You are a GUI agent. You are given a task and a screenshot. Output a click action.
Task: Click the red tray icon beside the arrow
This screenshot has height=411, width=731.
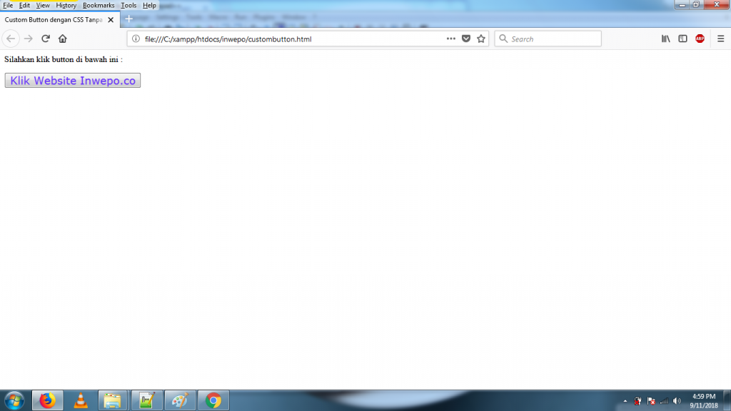click(x=637, y=401)
